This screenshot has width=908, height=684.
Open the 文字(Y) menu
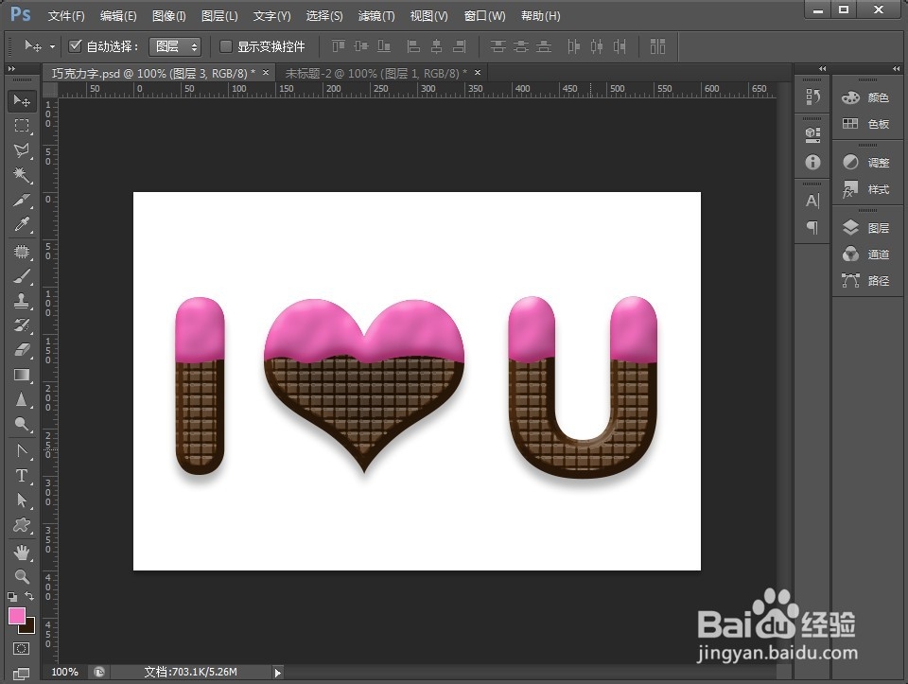[271, 16]
